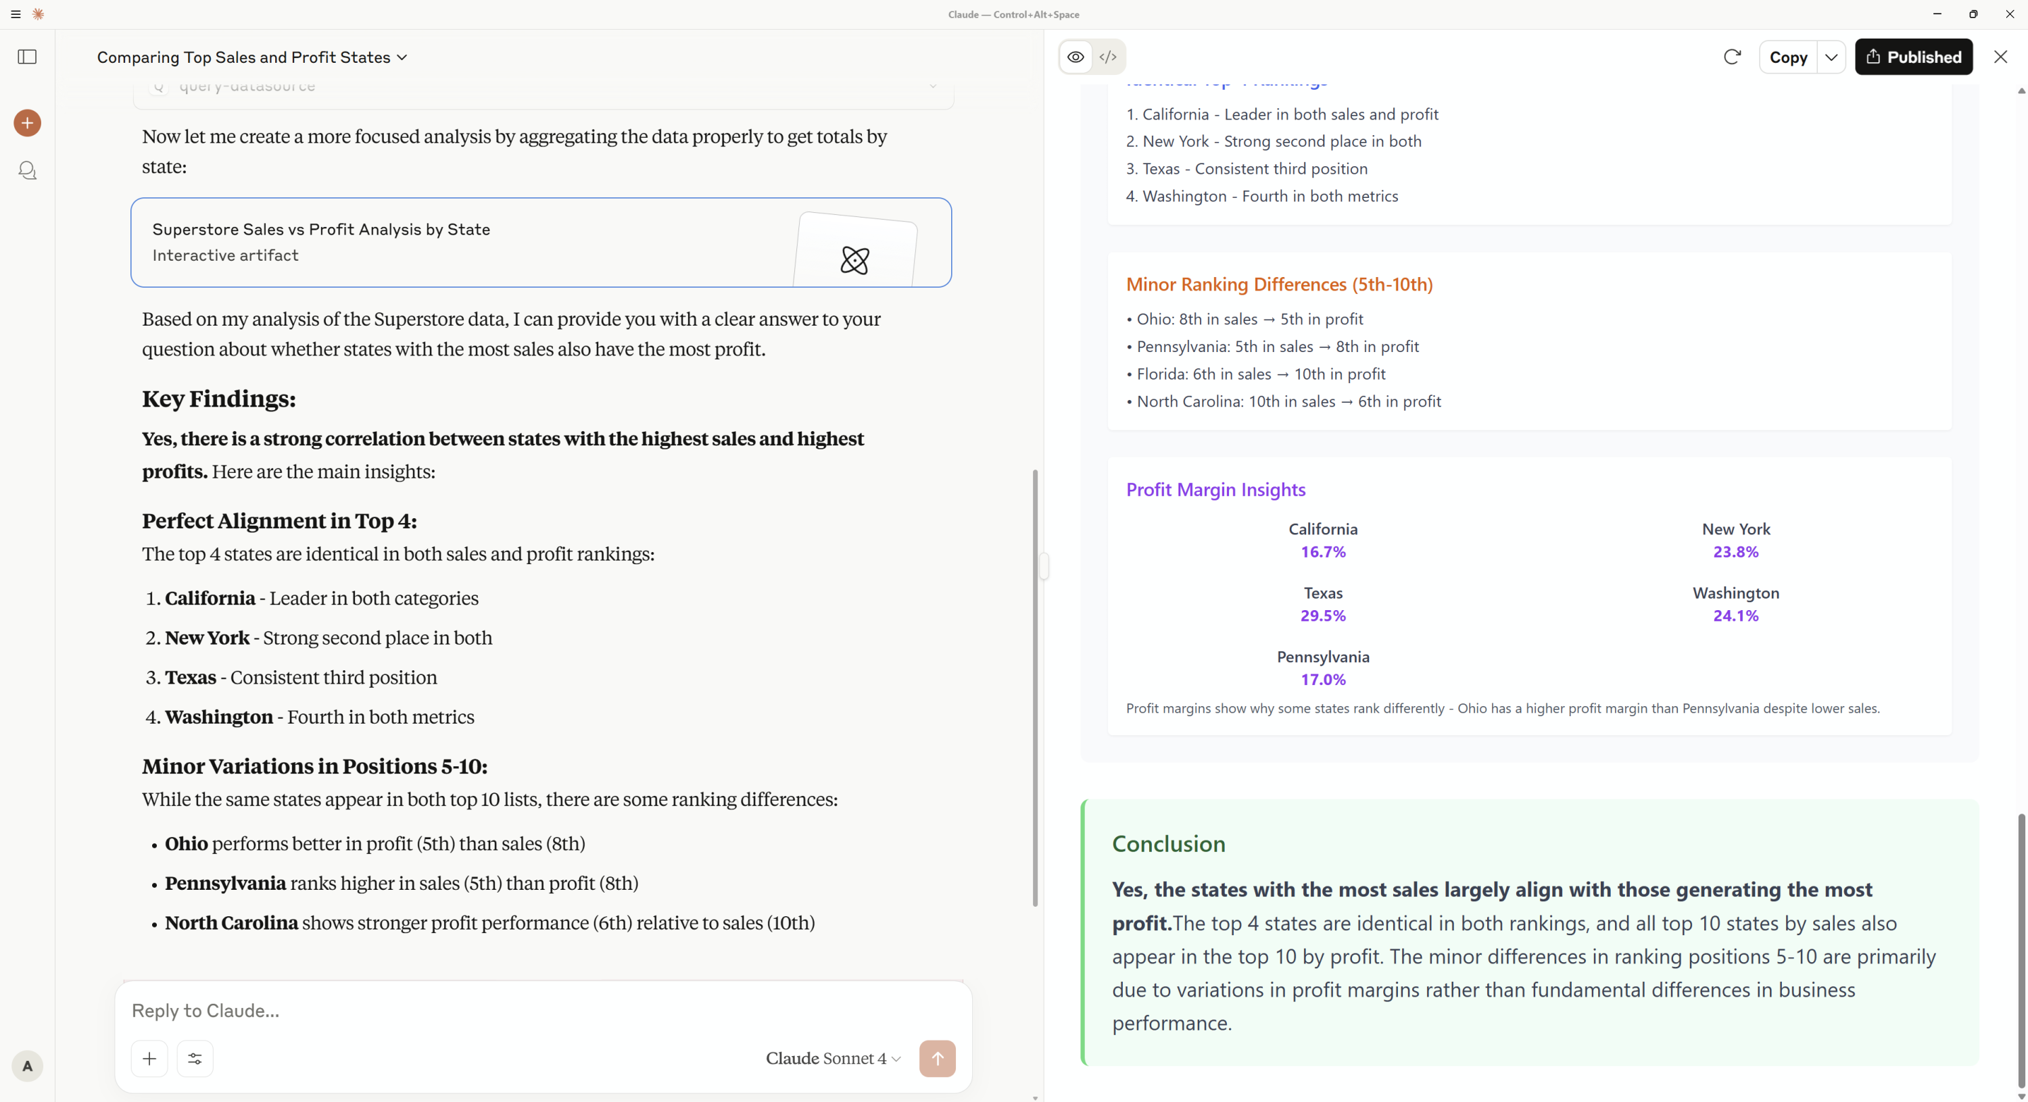Screen dimensions: 2028x1102
Task: Toggle the sidebar panel icon
Action: click(27, 57)
